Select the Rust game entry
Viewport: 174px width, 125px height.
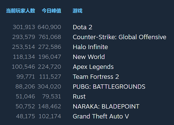(x=79, y=97)
